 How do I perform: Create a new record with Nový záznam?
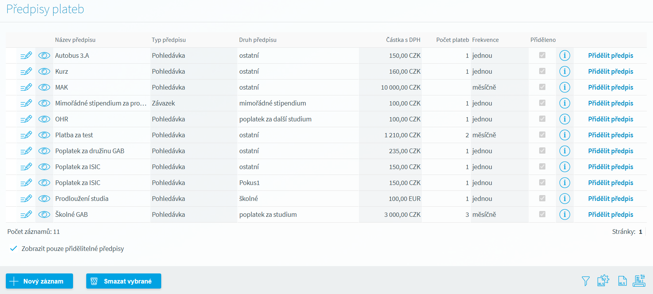tap(39, 281)
